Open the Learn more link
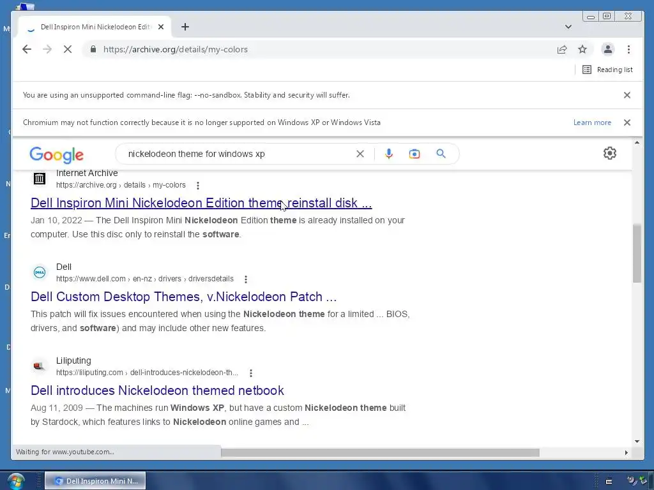654x490 pixels. click(592, 122)
